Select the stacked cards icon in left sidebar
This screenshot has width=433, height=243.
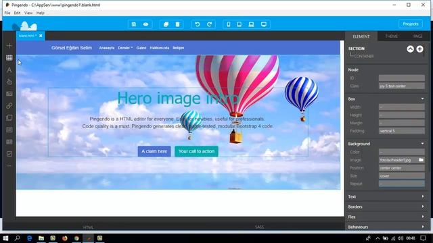[9, 118]
